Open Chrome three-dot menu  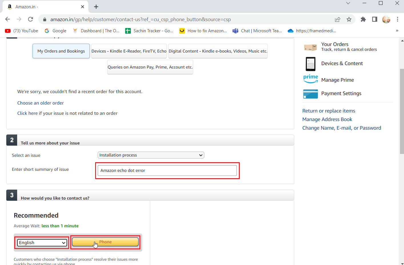tap(397, 19)
